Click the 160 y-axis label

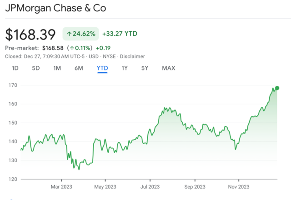(13, 104)
